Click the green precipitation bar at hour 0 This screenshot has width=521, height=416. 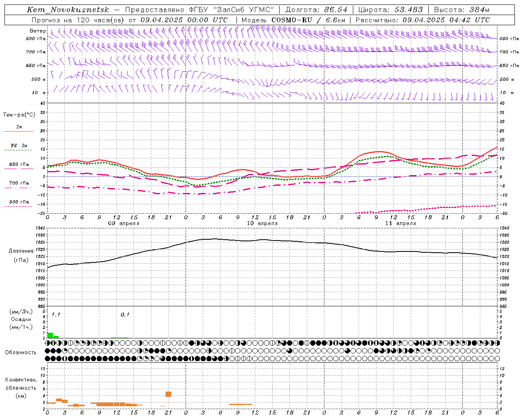(x=50, y=335)
